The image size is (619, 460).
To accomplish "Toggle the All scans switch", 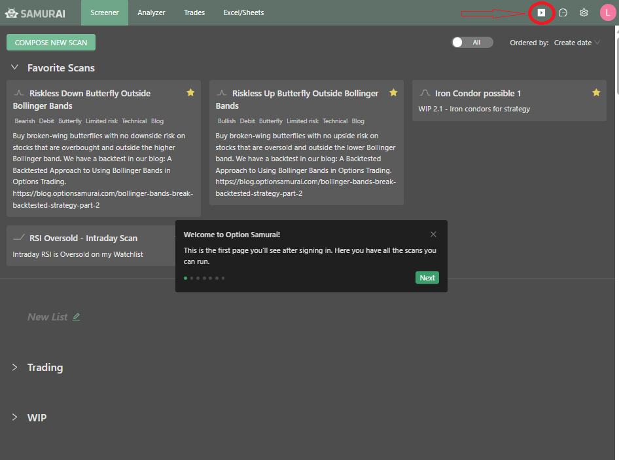I will click(472, 43).
